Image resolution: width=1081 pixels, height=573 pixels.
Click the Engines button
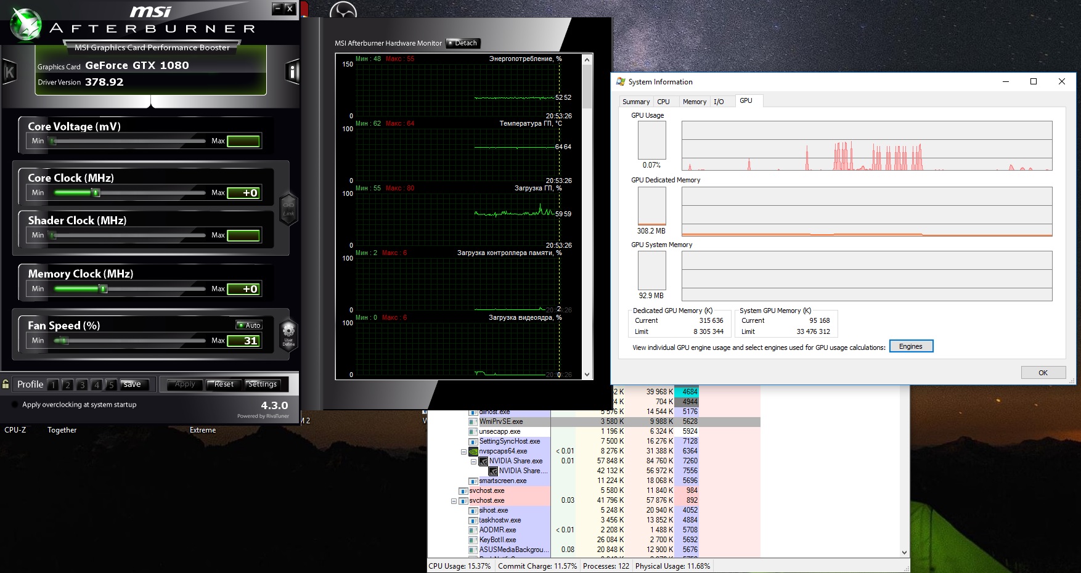911,346
